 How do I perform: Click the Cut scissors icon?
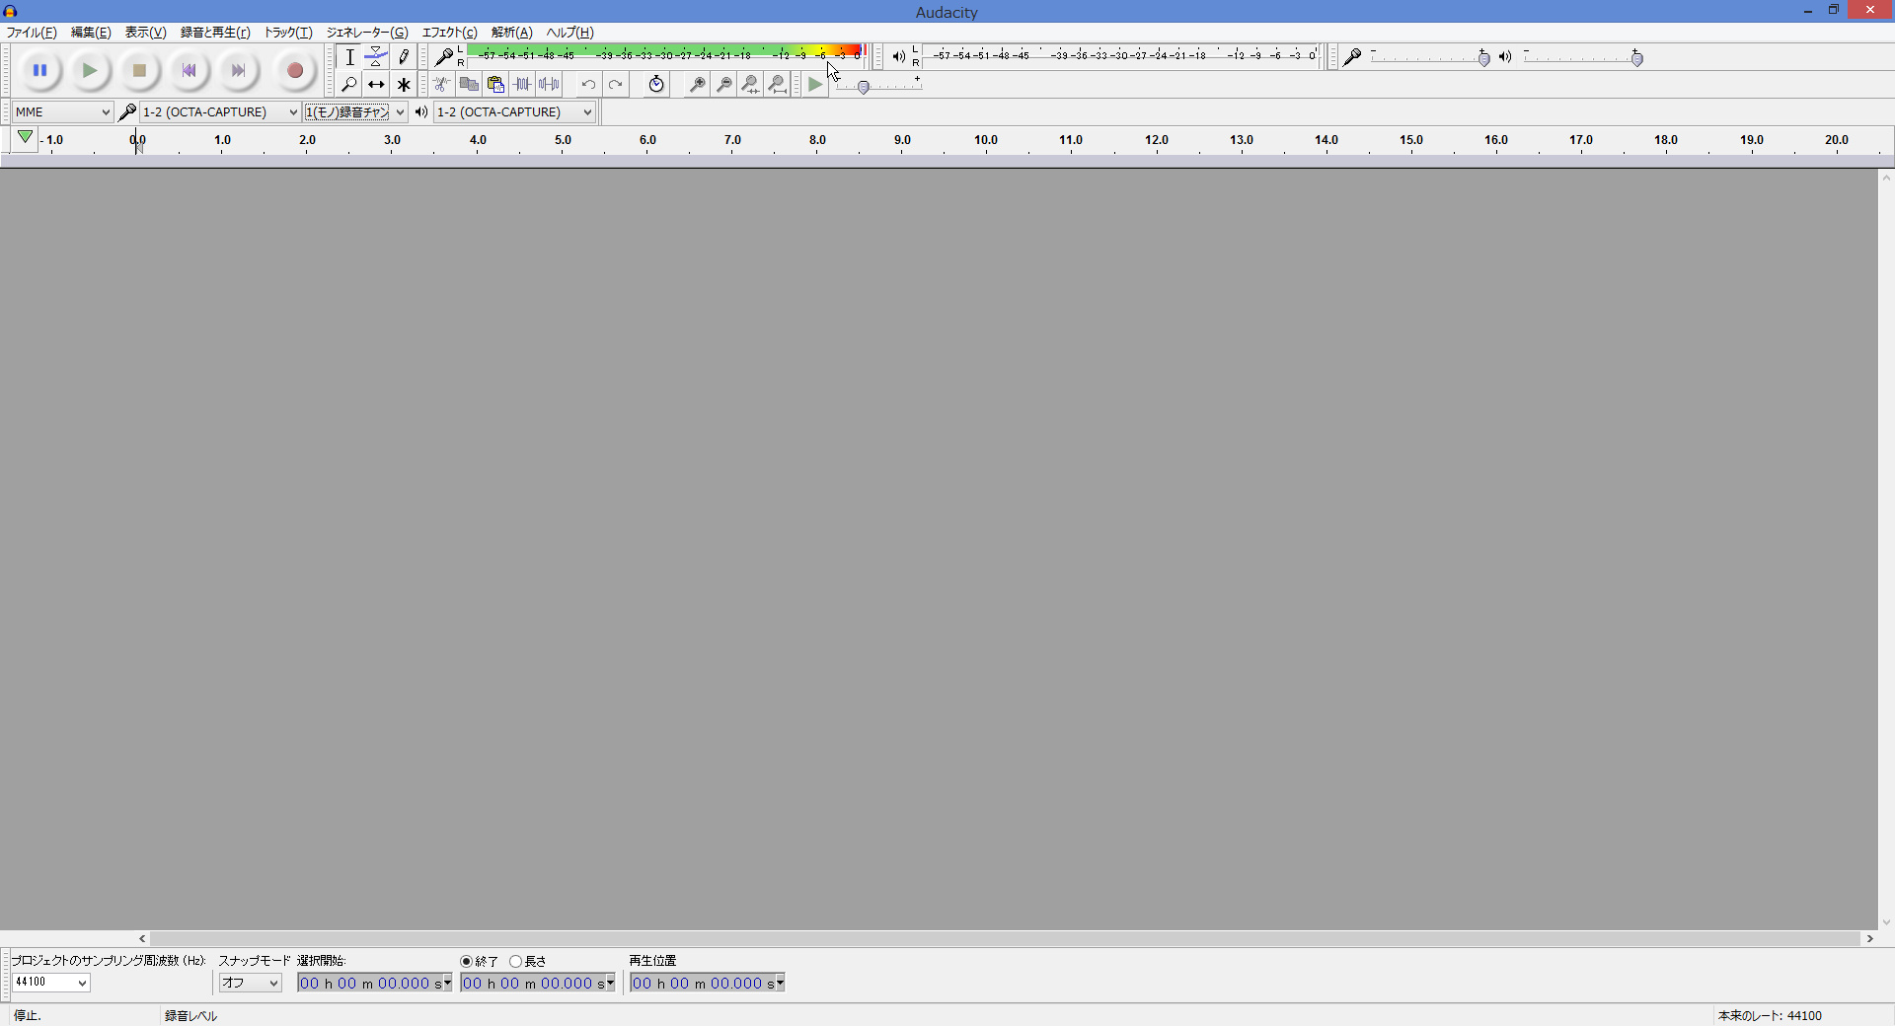tap(442, 84)
